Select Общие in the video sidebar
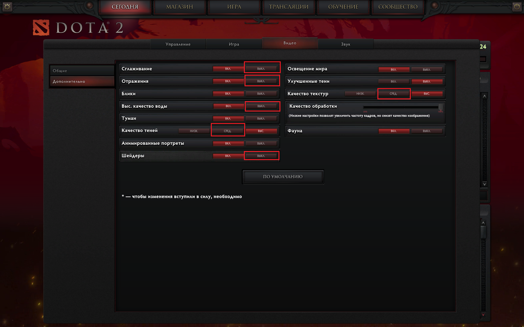The width and height of the screenshot is (524, 327). tap(82, 71)
